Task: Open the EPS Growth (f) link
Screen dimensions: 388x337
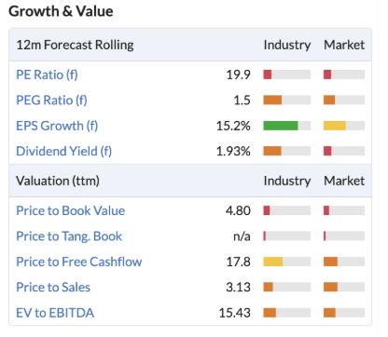Action: pyautogui.click(x=57, y=126)
